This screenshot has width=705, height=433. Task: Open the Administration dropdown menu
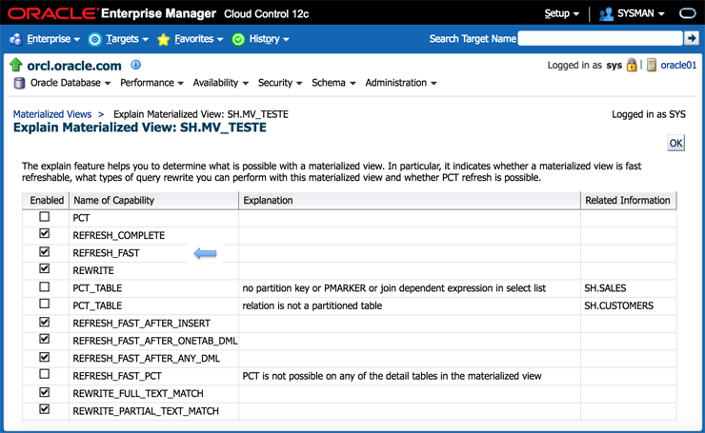pos(401,83)
